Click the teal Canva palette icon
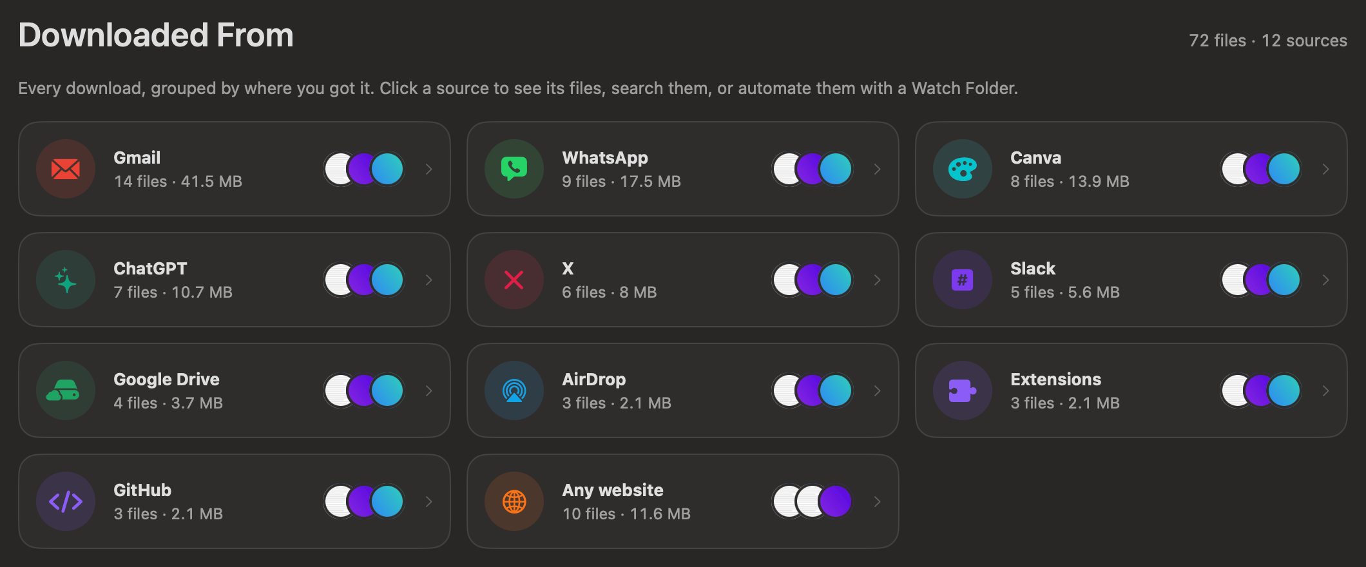The width and height of the screenshot is (1366, 567). pyautogui.click(x=963, y=169)
